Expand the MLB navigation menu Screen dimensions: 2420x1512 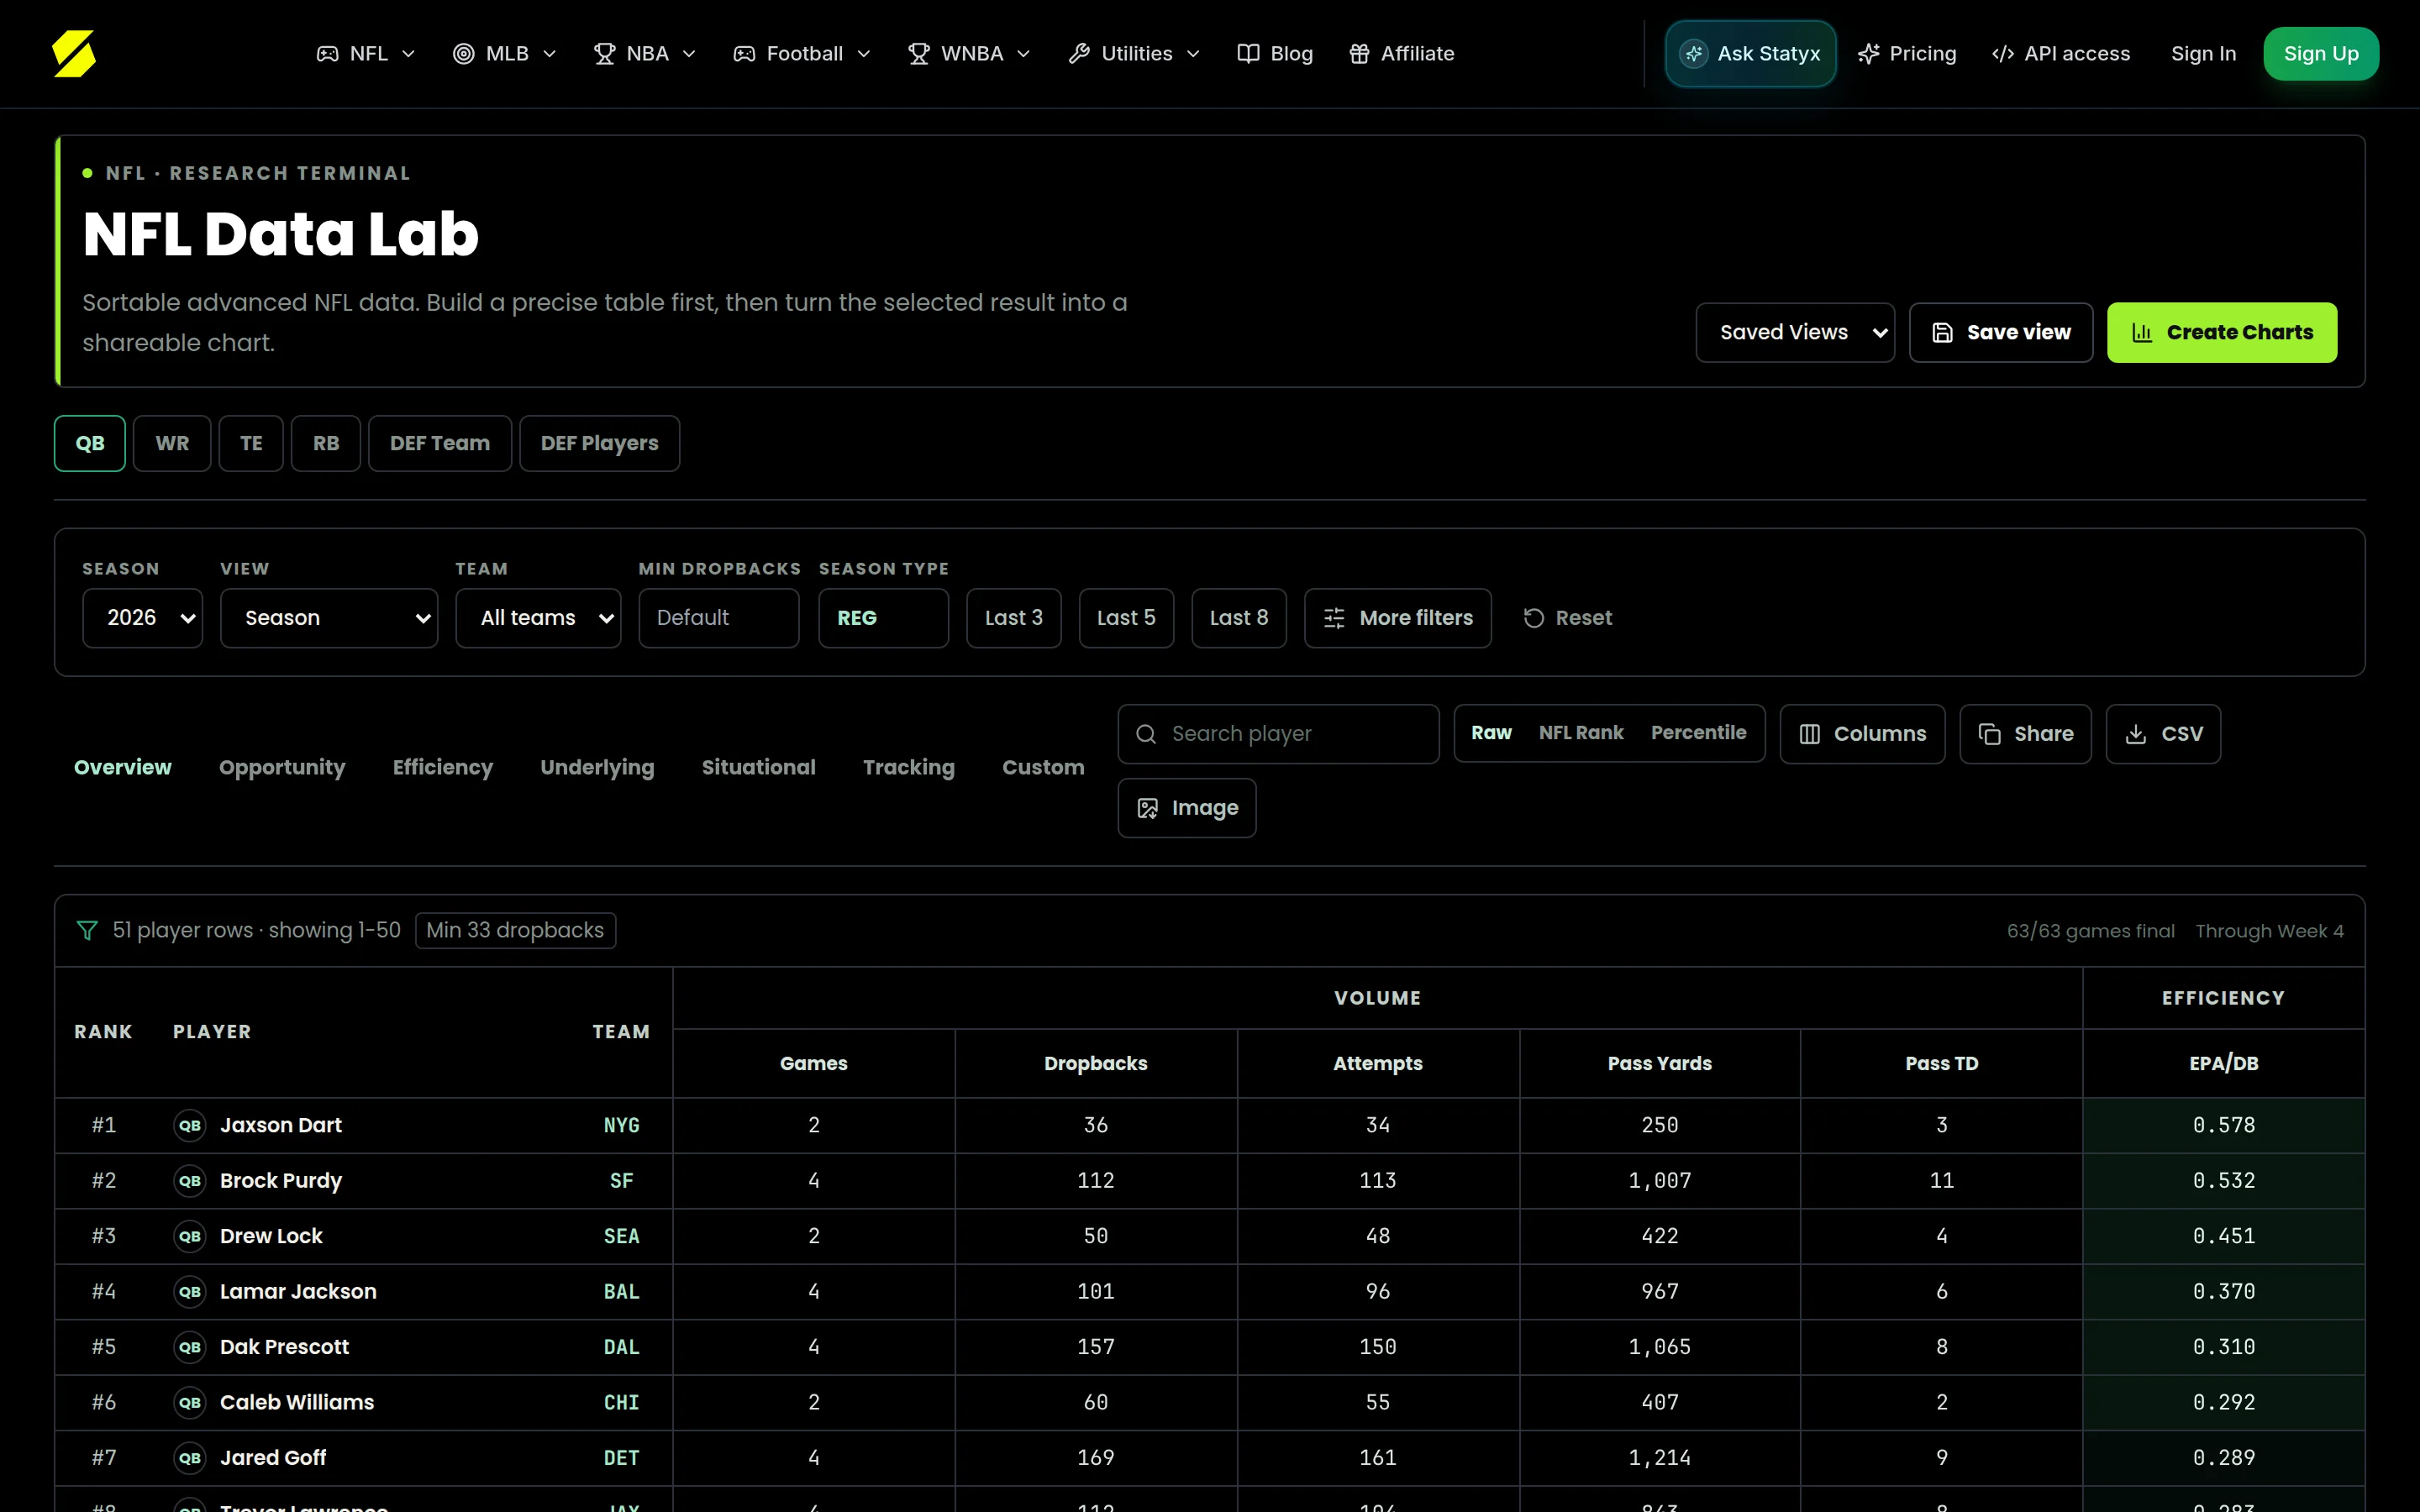point(504,54)
